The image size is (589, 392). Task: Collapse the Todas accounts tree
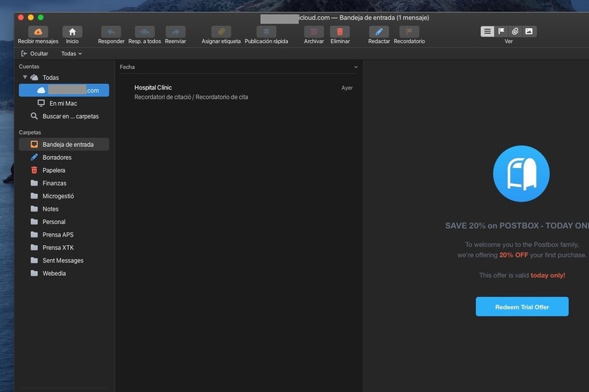[x=25, y=77]
